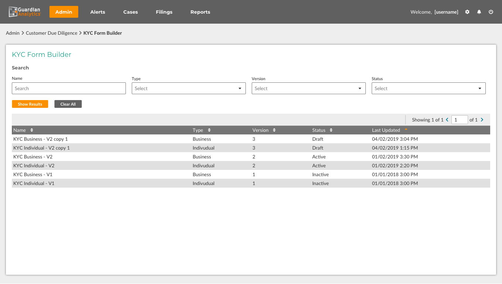Screen dimensions: 502x284
Task: Open the Status filter dropdown
Action: point(429,88)
